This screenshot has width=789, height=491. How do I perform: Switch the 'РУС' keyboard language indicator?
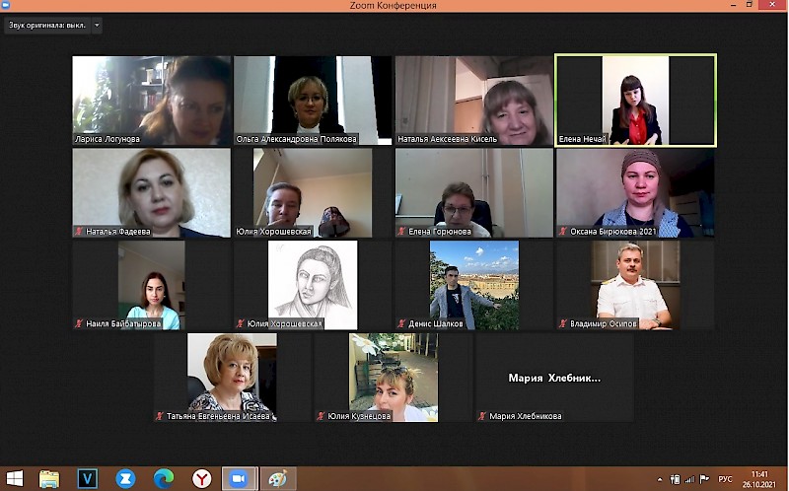[x=725, y=479]
